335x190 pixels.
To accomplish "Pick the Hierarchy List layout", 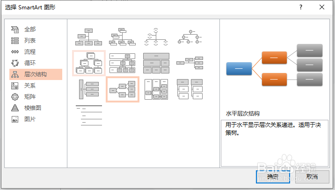I will pyautogui.click(x=189, y=89).
